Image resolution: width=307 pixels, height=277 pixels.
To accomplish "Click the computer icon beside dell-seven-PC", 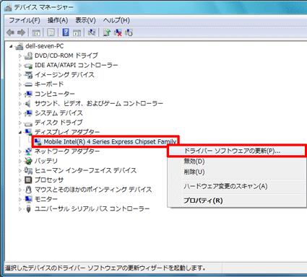I will [x=20, y=46].
